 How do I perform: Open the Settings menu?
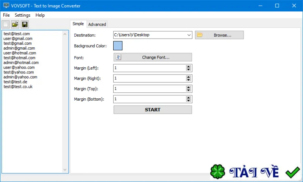point(22,15)
